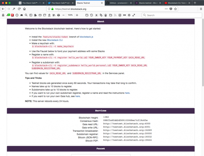Click the Gaia write URL port 4001
Viewport: 204px width, 156px height.
(x=127, y=127)
